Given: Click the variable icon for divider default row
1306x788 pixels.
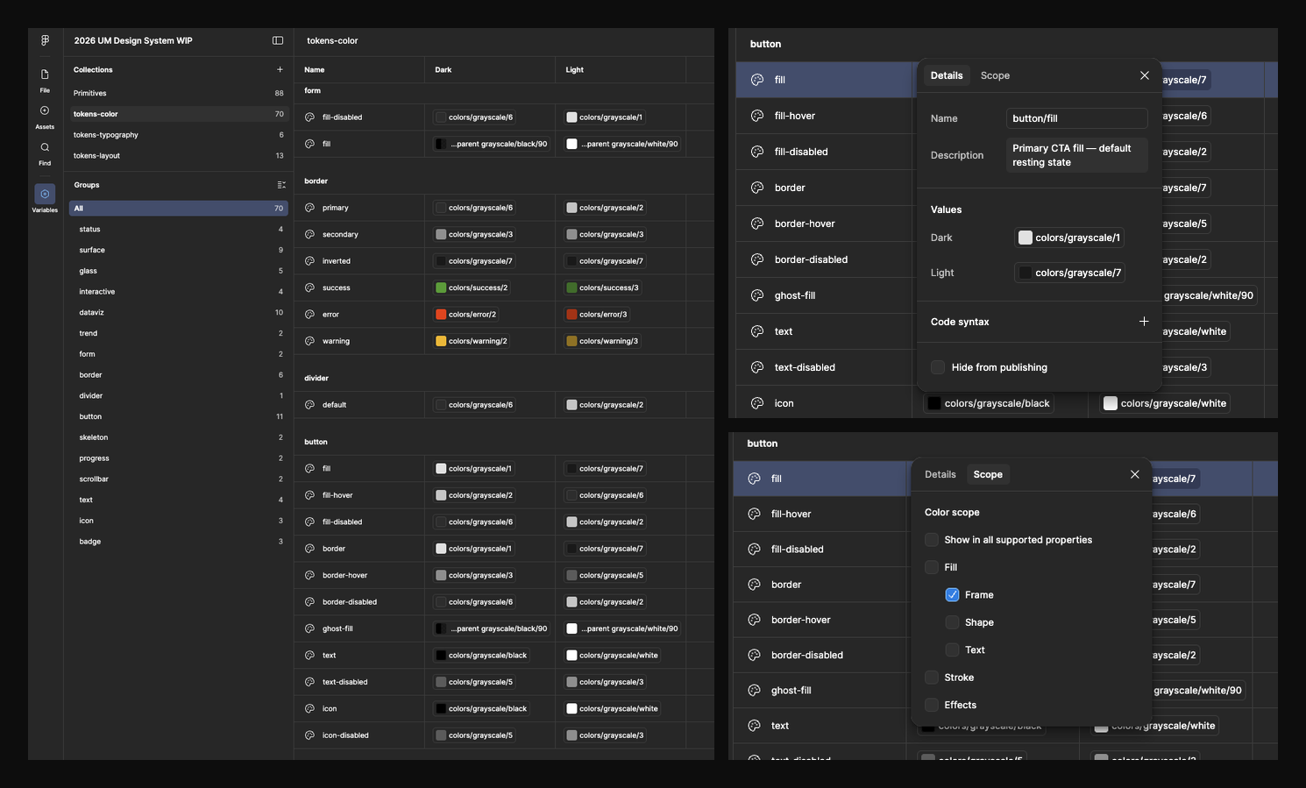Looking at the screenshot, I should coord(309,405).
